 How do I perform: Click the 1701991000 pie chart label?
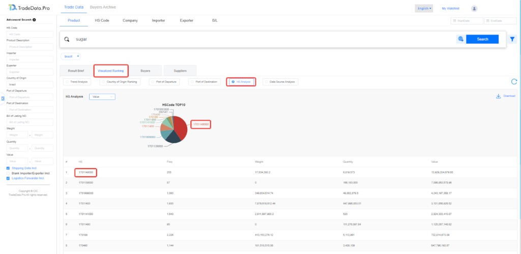161,109
